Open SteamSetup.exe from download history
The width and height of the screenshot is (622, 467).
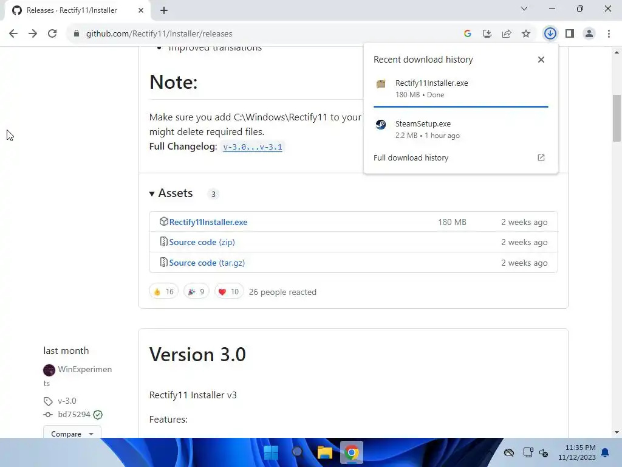[x=460, y=130]
